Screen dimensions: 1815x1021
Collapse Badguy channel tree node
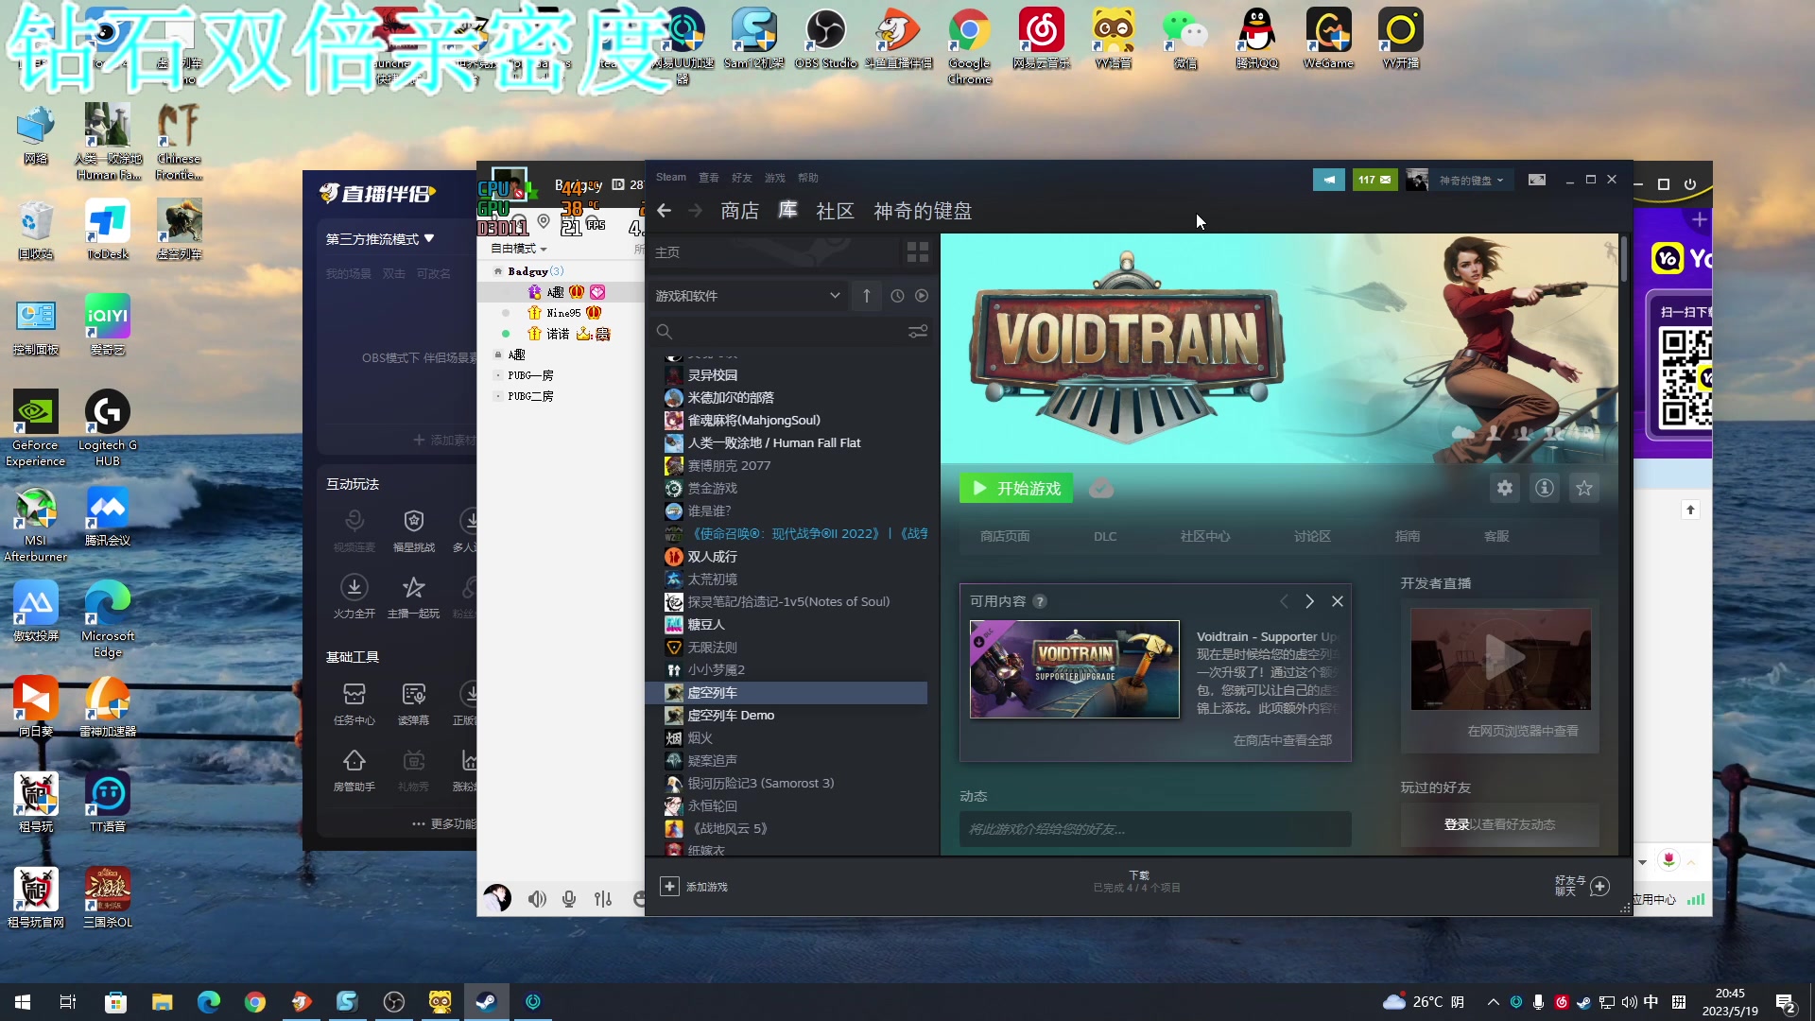point(498,271)
